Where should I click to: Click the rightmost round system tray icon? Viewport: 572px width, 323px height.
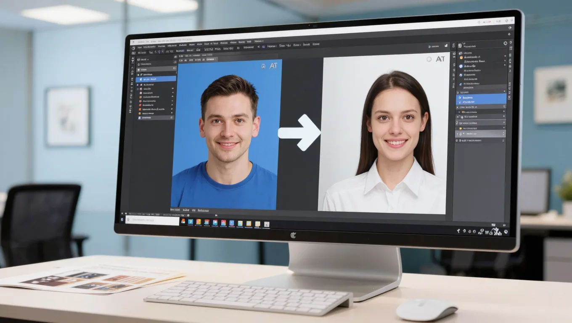(x=506, y=231)
